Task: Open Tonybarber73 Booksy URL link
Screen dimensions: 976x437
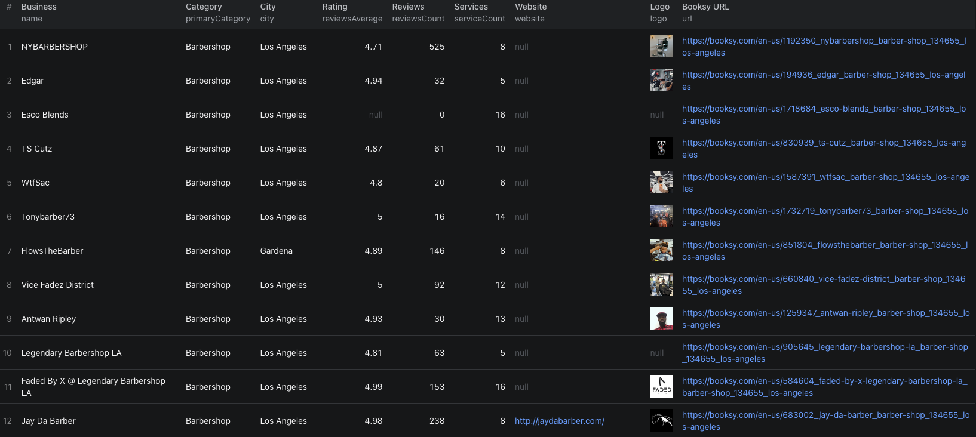Action: pyautogui.click(x=825, y=217)
